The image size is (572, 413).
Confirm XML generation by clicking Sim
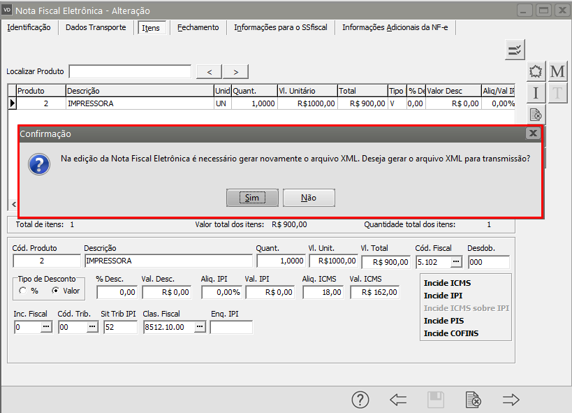pyautogui.click(x=252, y=198)
